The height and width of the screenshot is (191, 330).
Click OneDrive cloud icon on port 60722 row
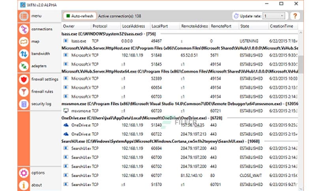66,134
